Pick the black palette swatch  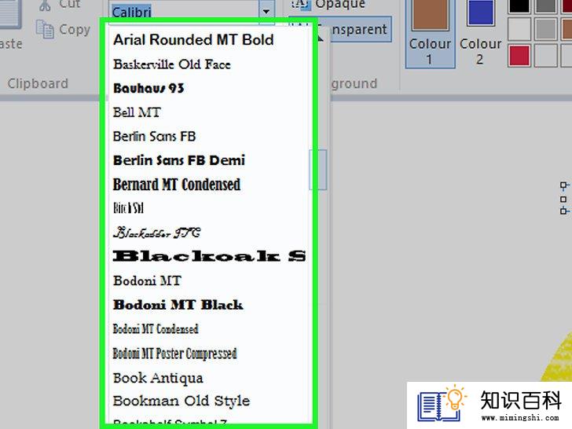[x=519, y=5]
